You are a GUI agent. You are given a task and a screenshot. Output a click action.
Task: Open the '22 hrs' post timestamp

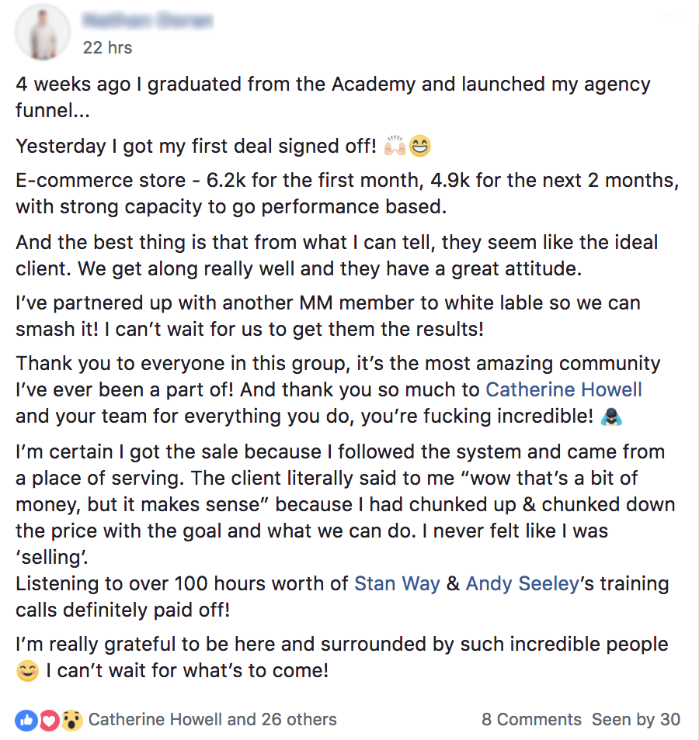point(107,47)
